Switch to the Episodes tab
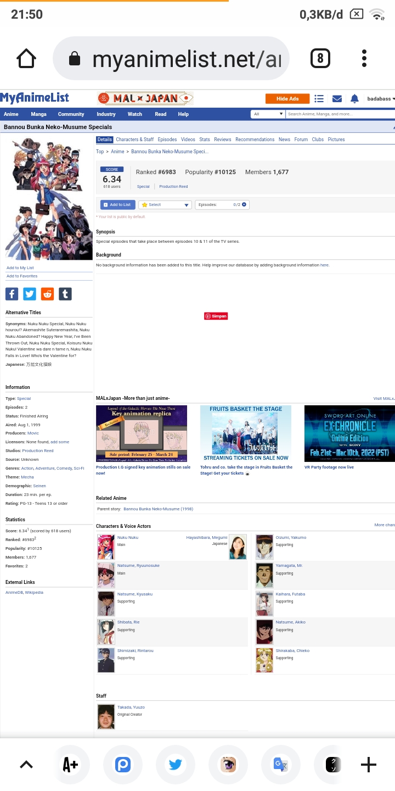This screenshot has height=791, width=395. click(x=167, y=140)
